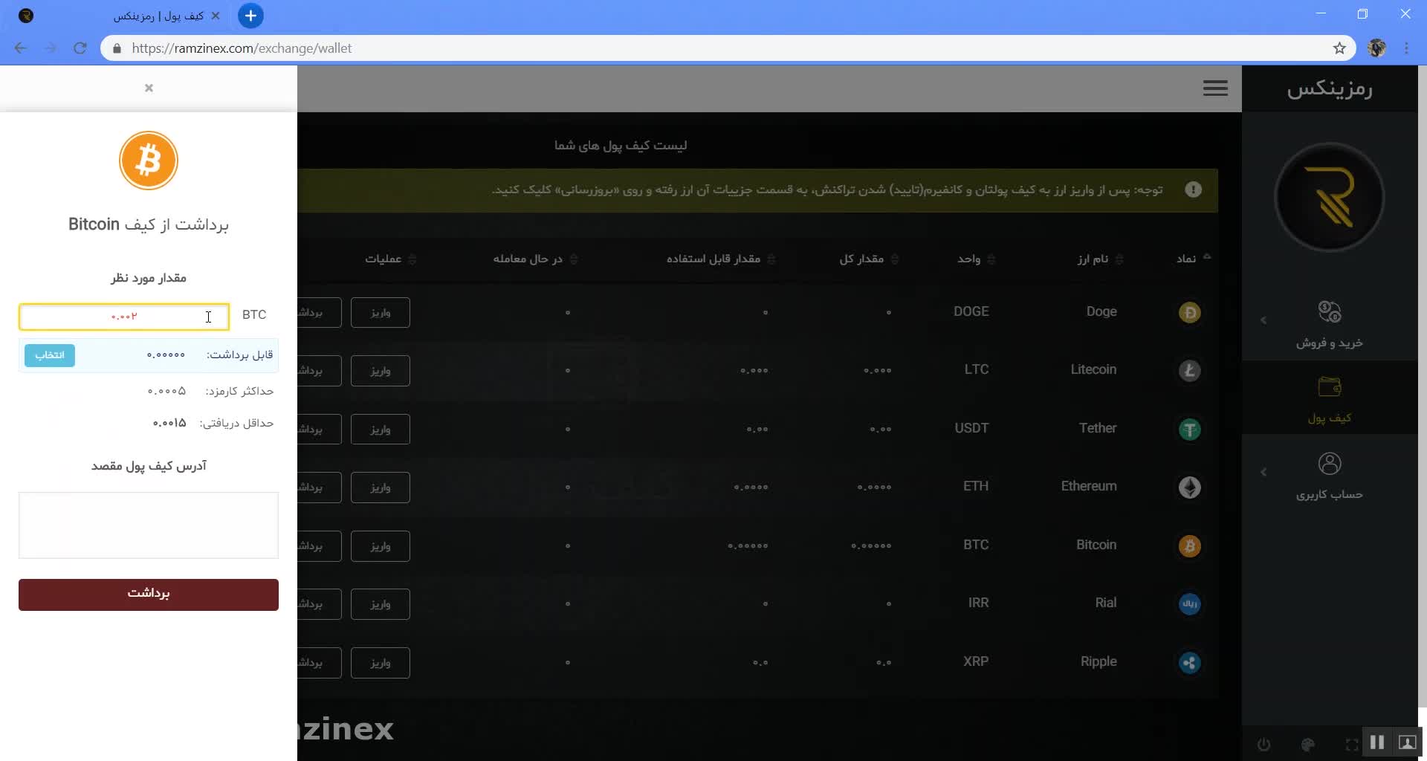Expand the حساب کاربری menu

tap(1329, 476)
